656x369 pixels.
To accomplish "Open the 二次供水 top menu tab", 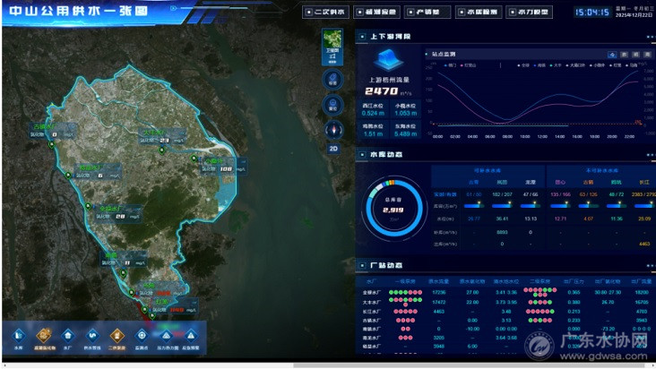I will click(x=325, y=13).
